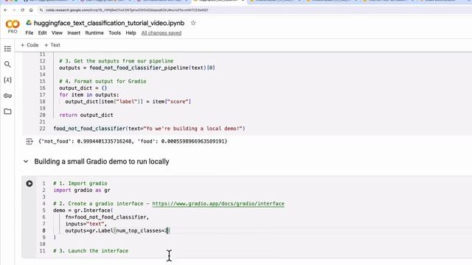This screenshot has width=472, height=265.
Task: Click the All changes saved link
Action: 162,32
